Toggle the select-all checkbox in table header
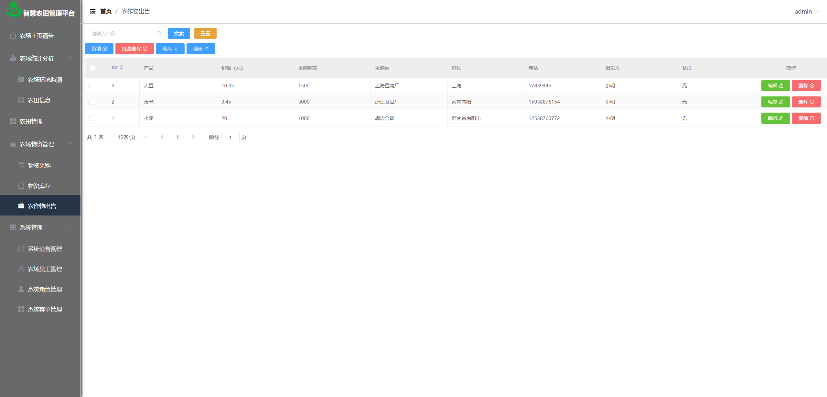This screenshot has width=827, height=397. [x=92, y=68]
